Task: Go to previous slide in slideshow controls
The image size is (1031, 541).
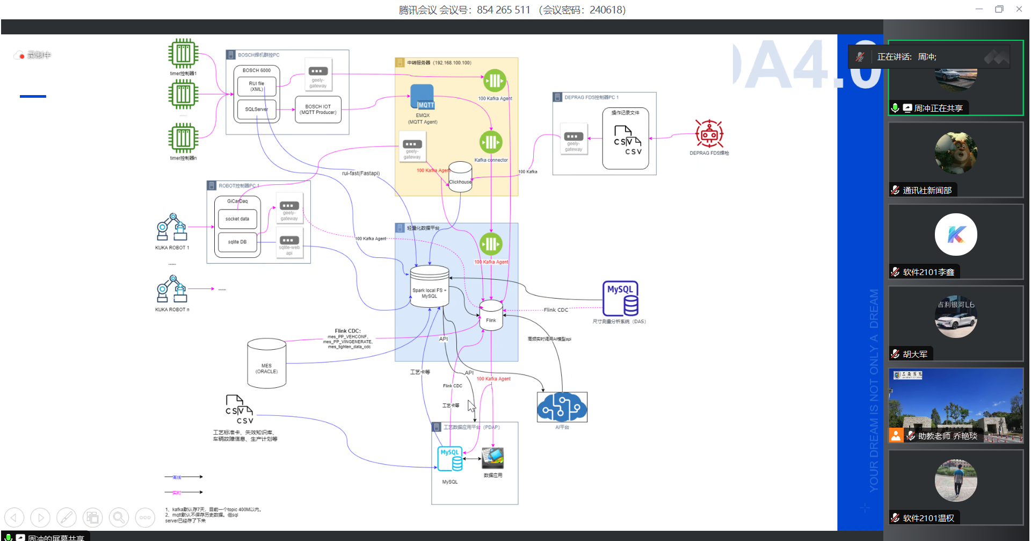Action: pos(14,518)
